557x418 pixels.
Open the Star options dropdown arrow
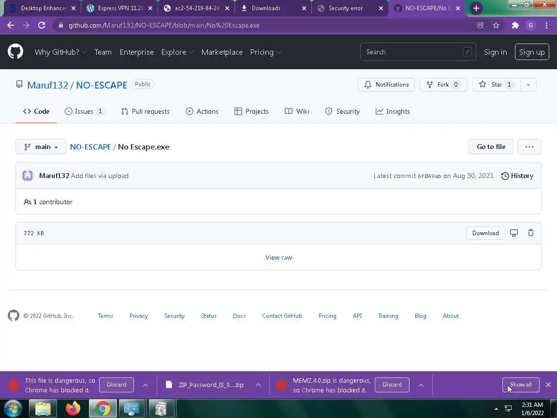528,85
